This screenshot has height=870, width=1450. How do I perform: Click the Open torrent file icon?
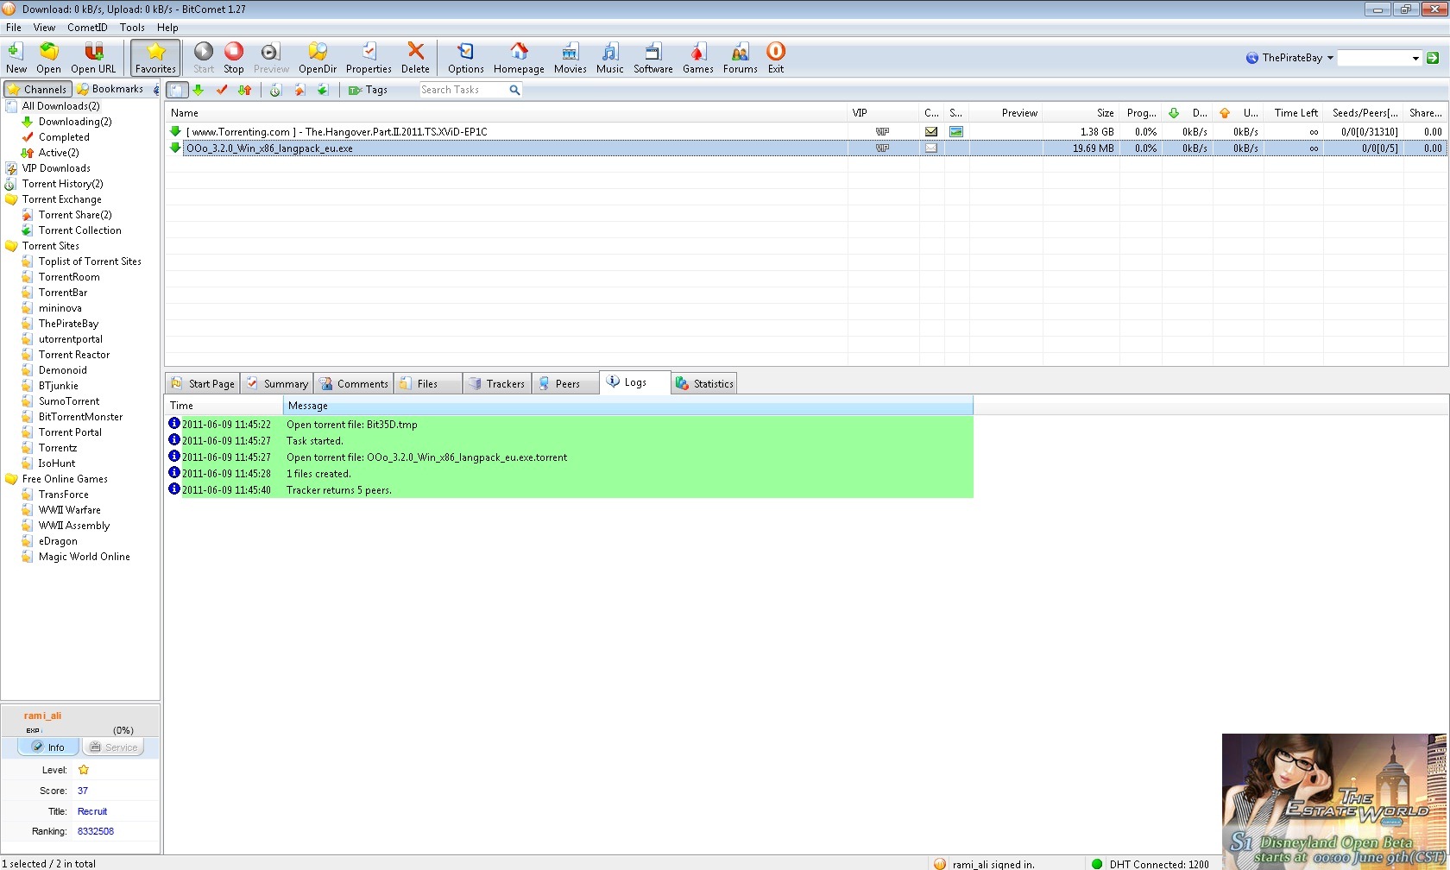48,58
